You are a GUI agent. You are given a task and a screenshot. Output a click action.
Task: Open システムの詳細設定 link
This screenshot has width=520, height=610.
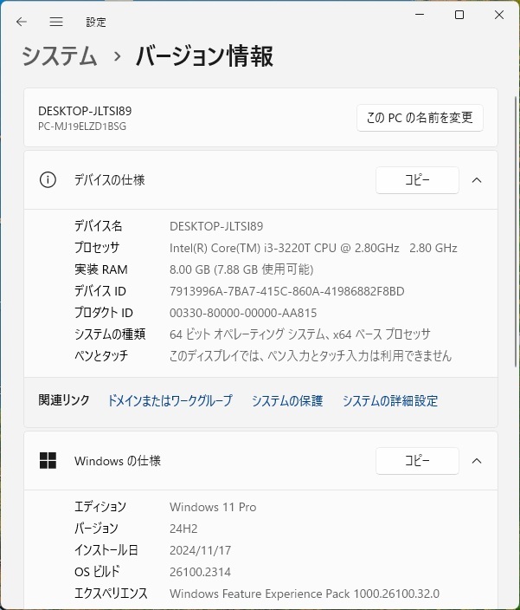click(390, 400)
